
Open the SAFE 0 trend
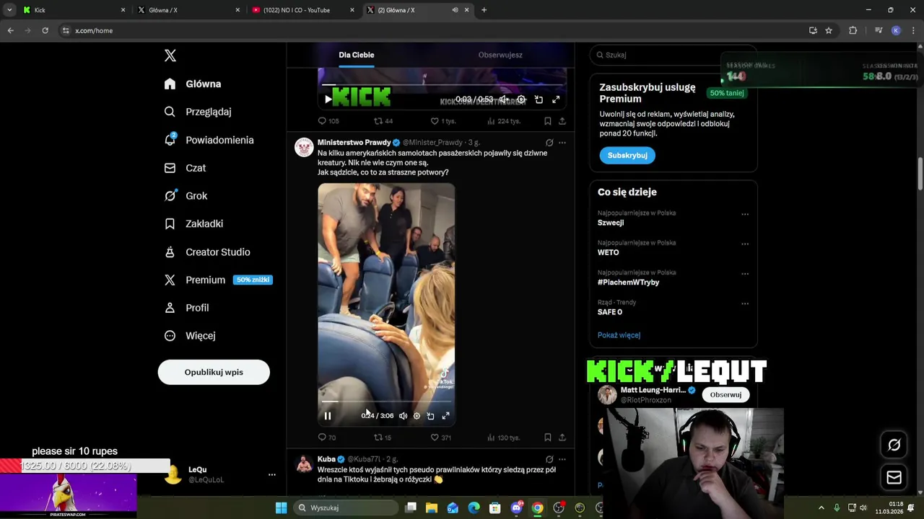pyautogui.click(x=610, y=312)
